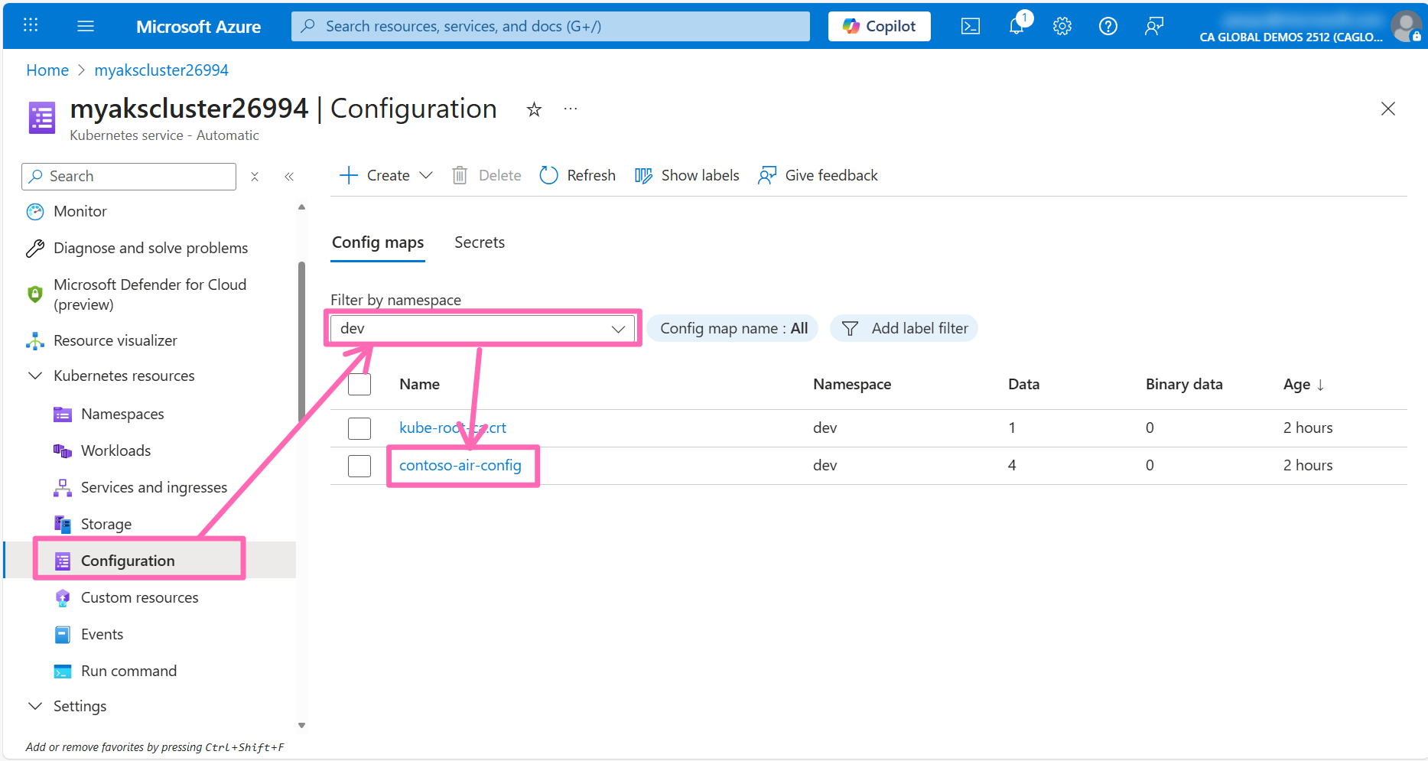Viewport: 1428px width, 761px height.
Task: Open the Filter by namespace dropdown
Action: 483,329
